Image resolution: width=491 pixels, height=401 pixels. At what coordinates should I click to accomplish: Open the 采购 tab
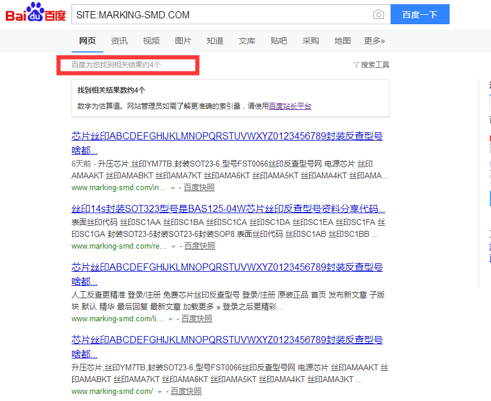311,41
